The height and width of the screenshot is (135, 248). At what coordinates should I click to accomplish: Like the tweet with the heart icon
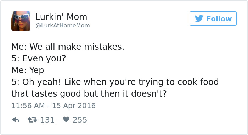pyautogui.click(x=66, y=119)
